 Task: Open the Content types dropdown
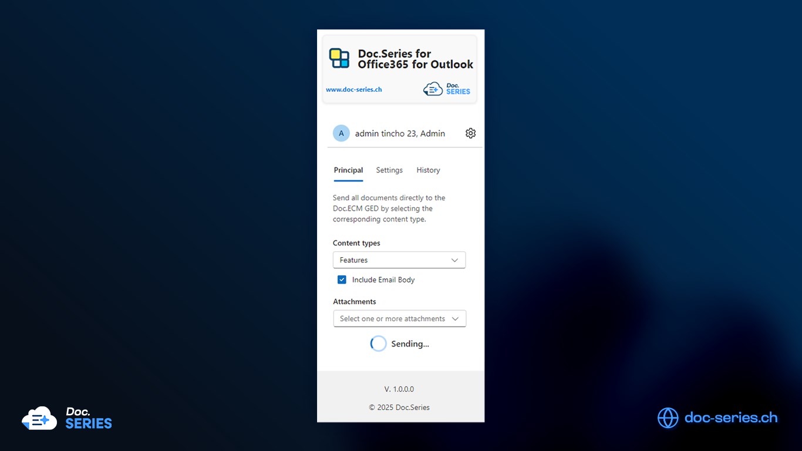click(x=399, y=260)
